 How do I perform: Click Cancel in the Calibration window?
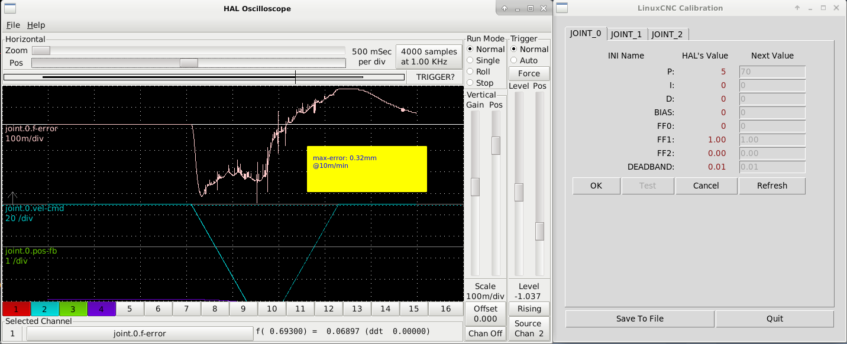point(706,186)
